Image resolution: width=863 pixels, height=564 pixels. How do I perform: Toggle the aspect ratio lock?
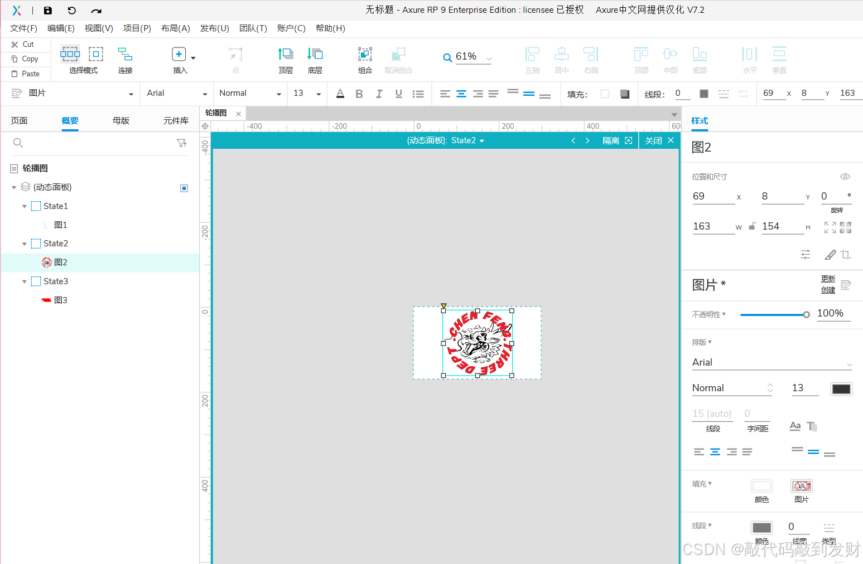coord(752,226)
